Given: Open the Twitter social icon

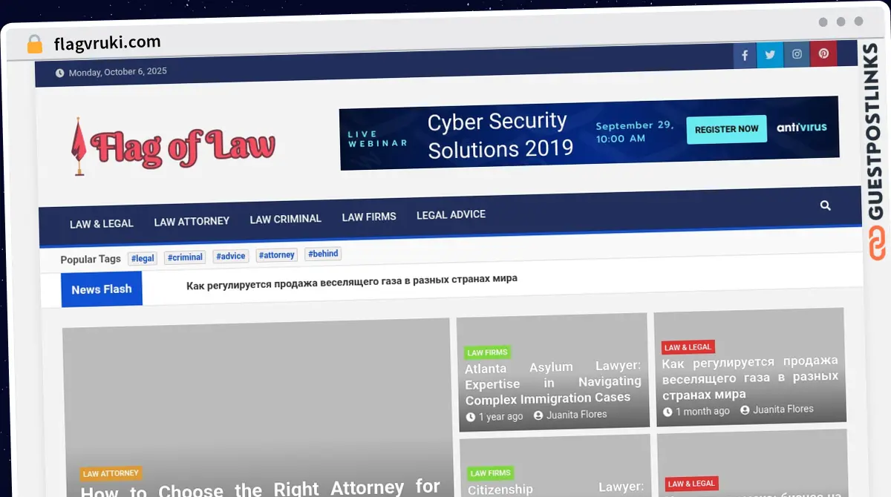Looking at the screenshot, I should click(770, 54).
